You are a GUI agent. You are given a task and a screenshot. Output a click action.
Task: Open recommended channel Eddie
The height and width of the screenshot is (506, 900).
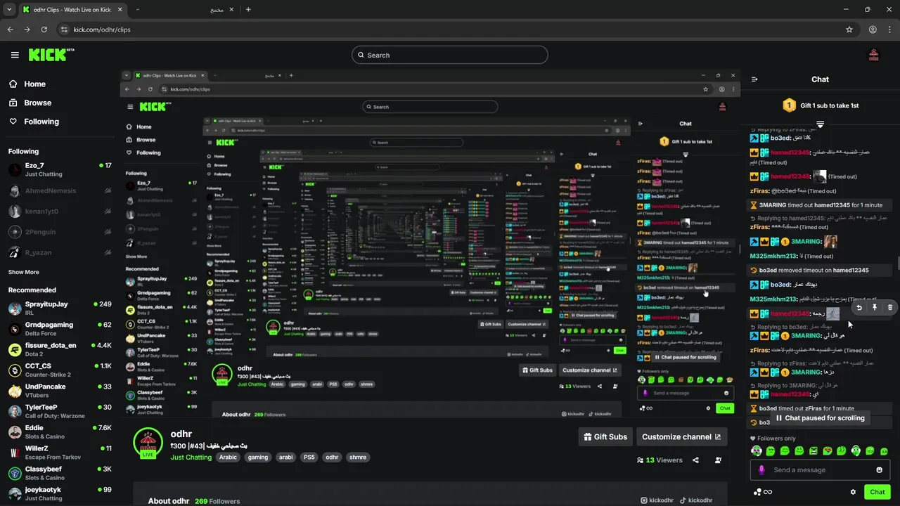pyautogui.click(x=60, y=432)
